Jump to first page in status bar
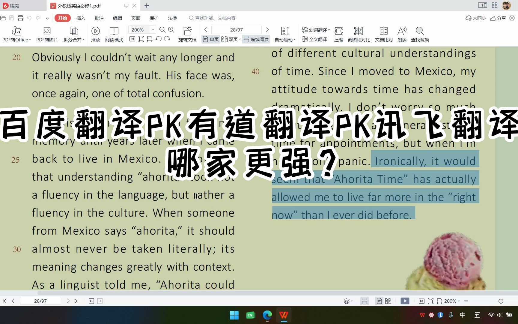This screenshot has height=324, width=518. 4,301
